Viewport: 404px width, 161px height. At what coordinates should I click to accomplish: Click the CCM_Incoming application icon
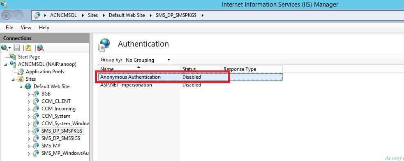[x=36, y=109]
